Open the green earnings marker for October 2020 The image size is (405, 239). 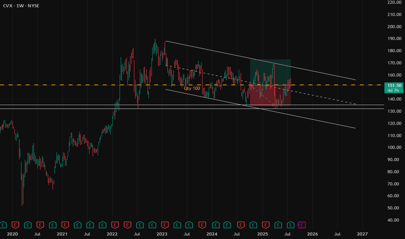[53, 225]
